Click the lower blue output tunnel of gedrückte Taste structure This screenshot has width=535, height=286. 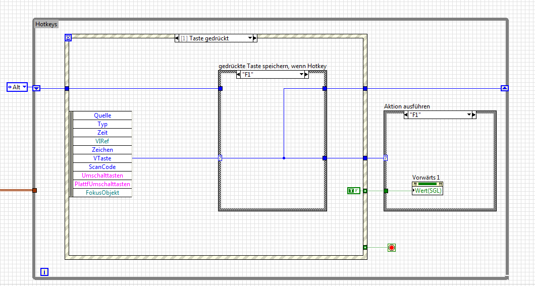click(x=325, y=158)
